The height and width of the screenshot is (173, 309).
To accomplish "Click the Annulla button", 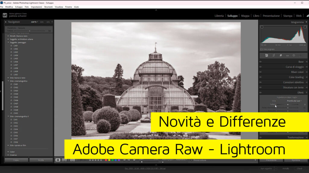I will (285, 168).
